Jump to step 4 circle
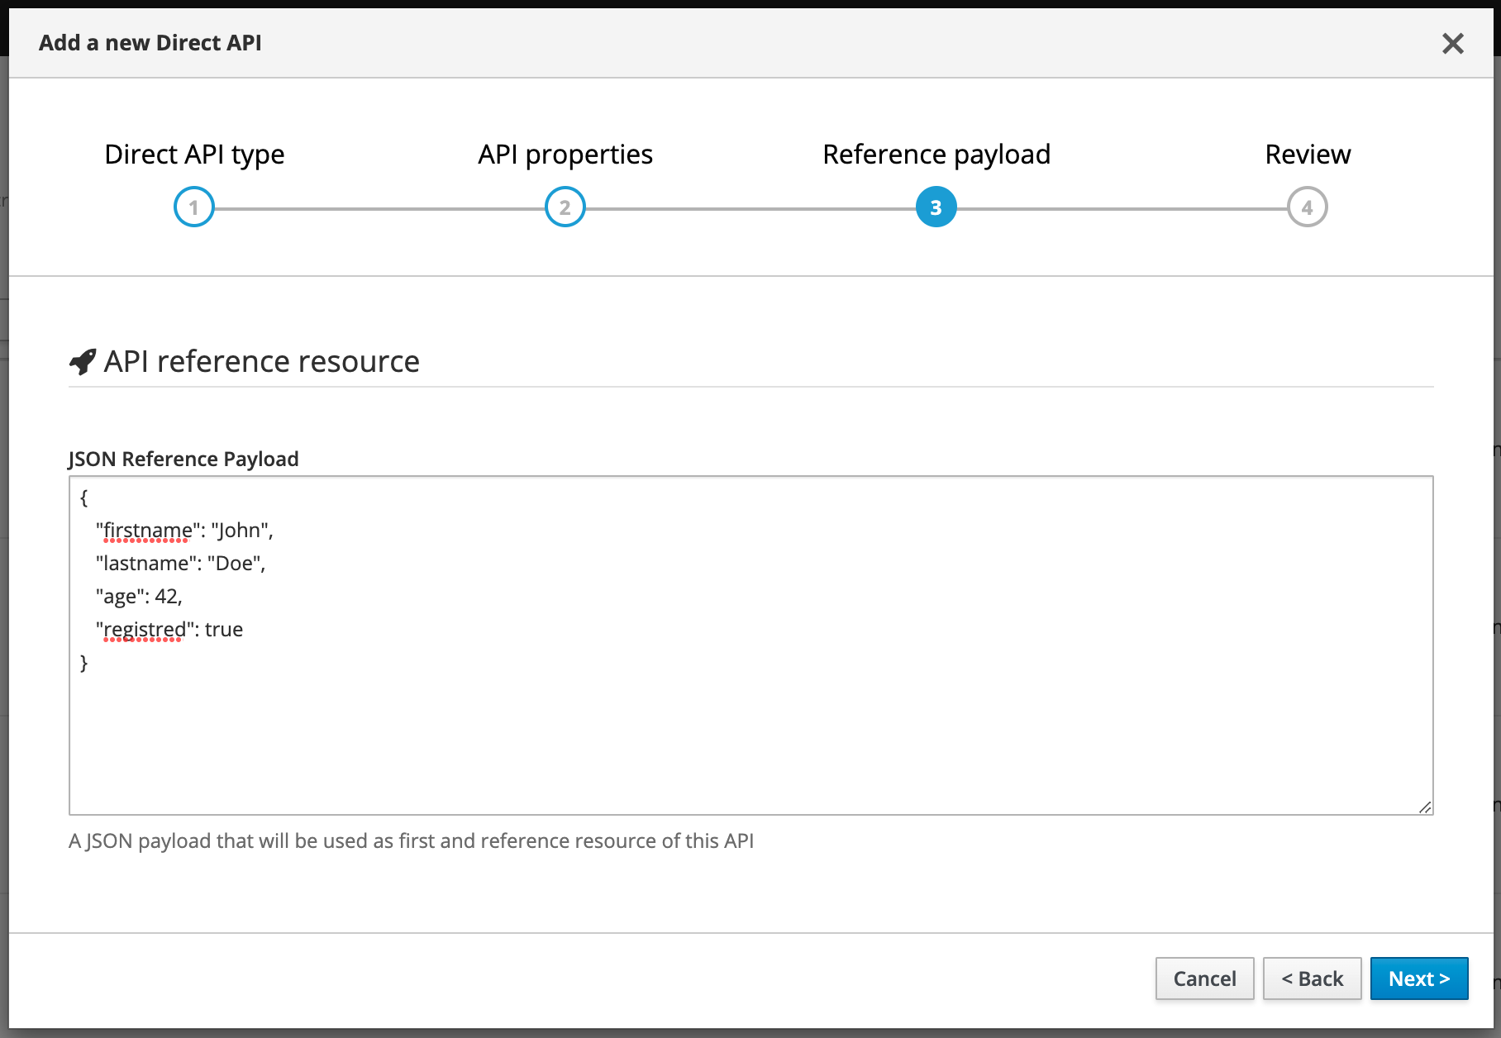Screen dimensions: 1501x1038 point(1307,207)
